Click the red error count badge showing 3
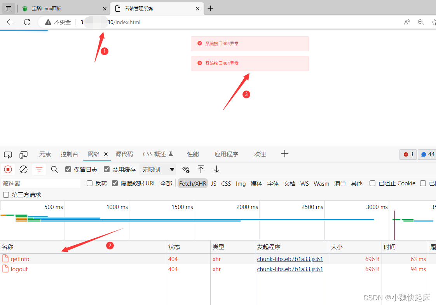The height and width of the screenshot is (305, 436). click(408, 154)
